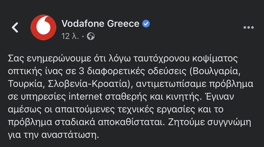Click the globe public audience icon
264x147 pixels.
click(91, 36)
